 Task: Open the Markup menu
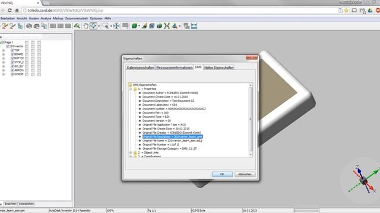coord(58,18)
